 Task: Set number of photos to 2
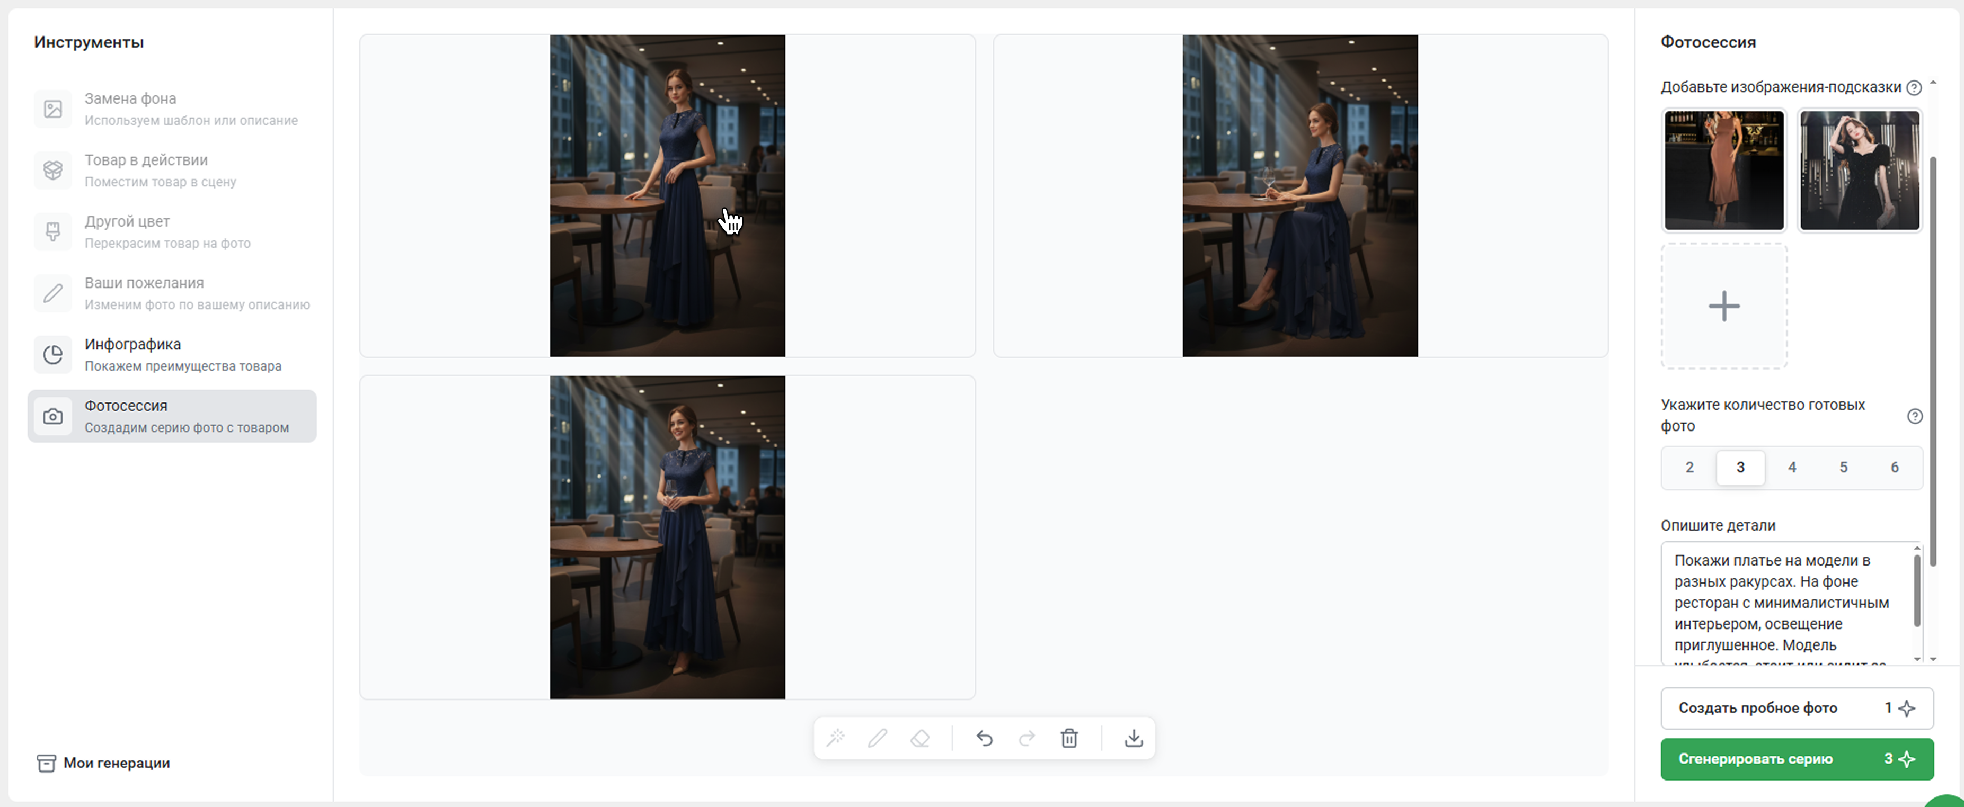tap(1689, 467)
